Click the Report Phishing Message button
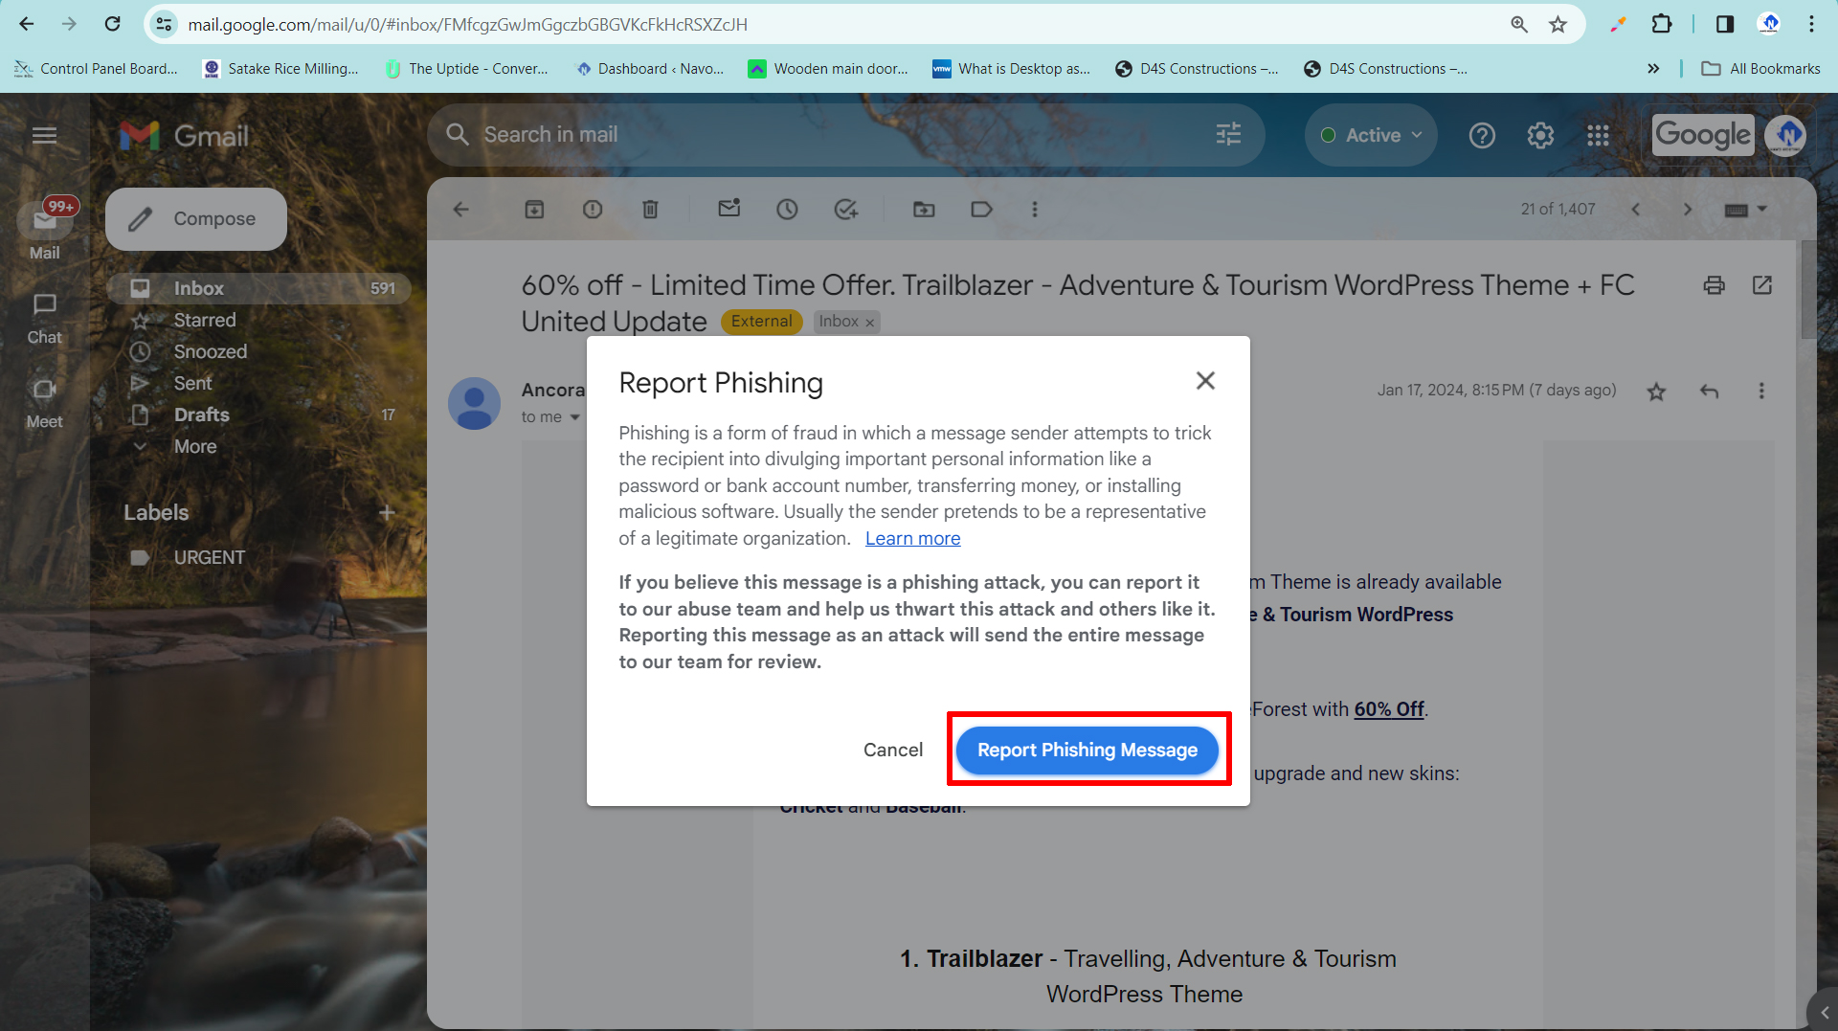The height and width of the screenshot is (1031, 1838). (x=1087, y=750)
